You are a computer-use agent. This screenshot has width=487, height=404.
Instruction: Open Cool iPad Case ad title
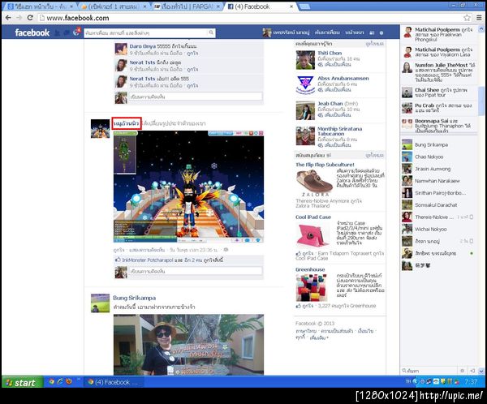313,217
